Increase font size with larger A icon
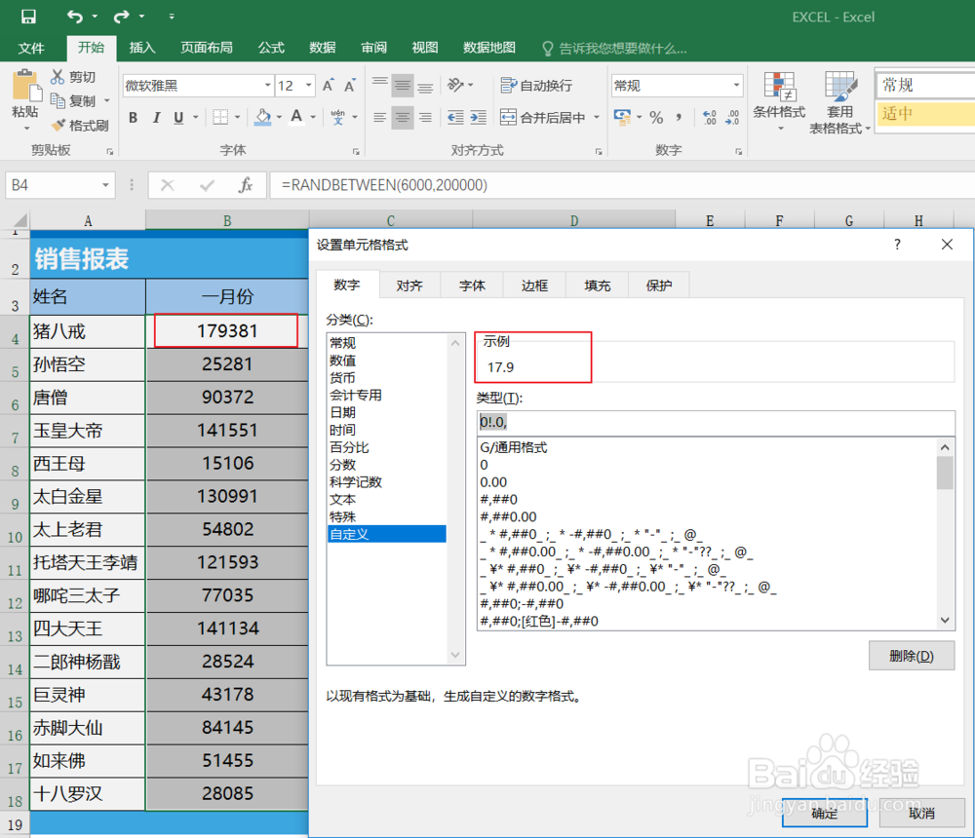This screenshot has width=975, height=838. [329, 85]
